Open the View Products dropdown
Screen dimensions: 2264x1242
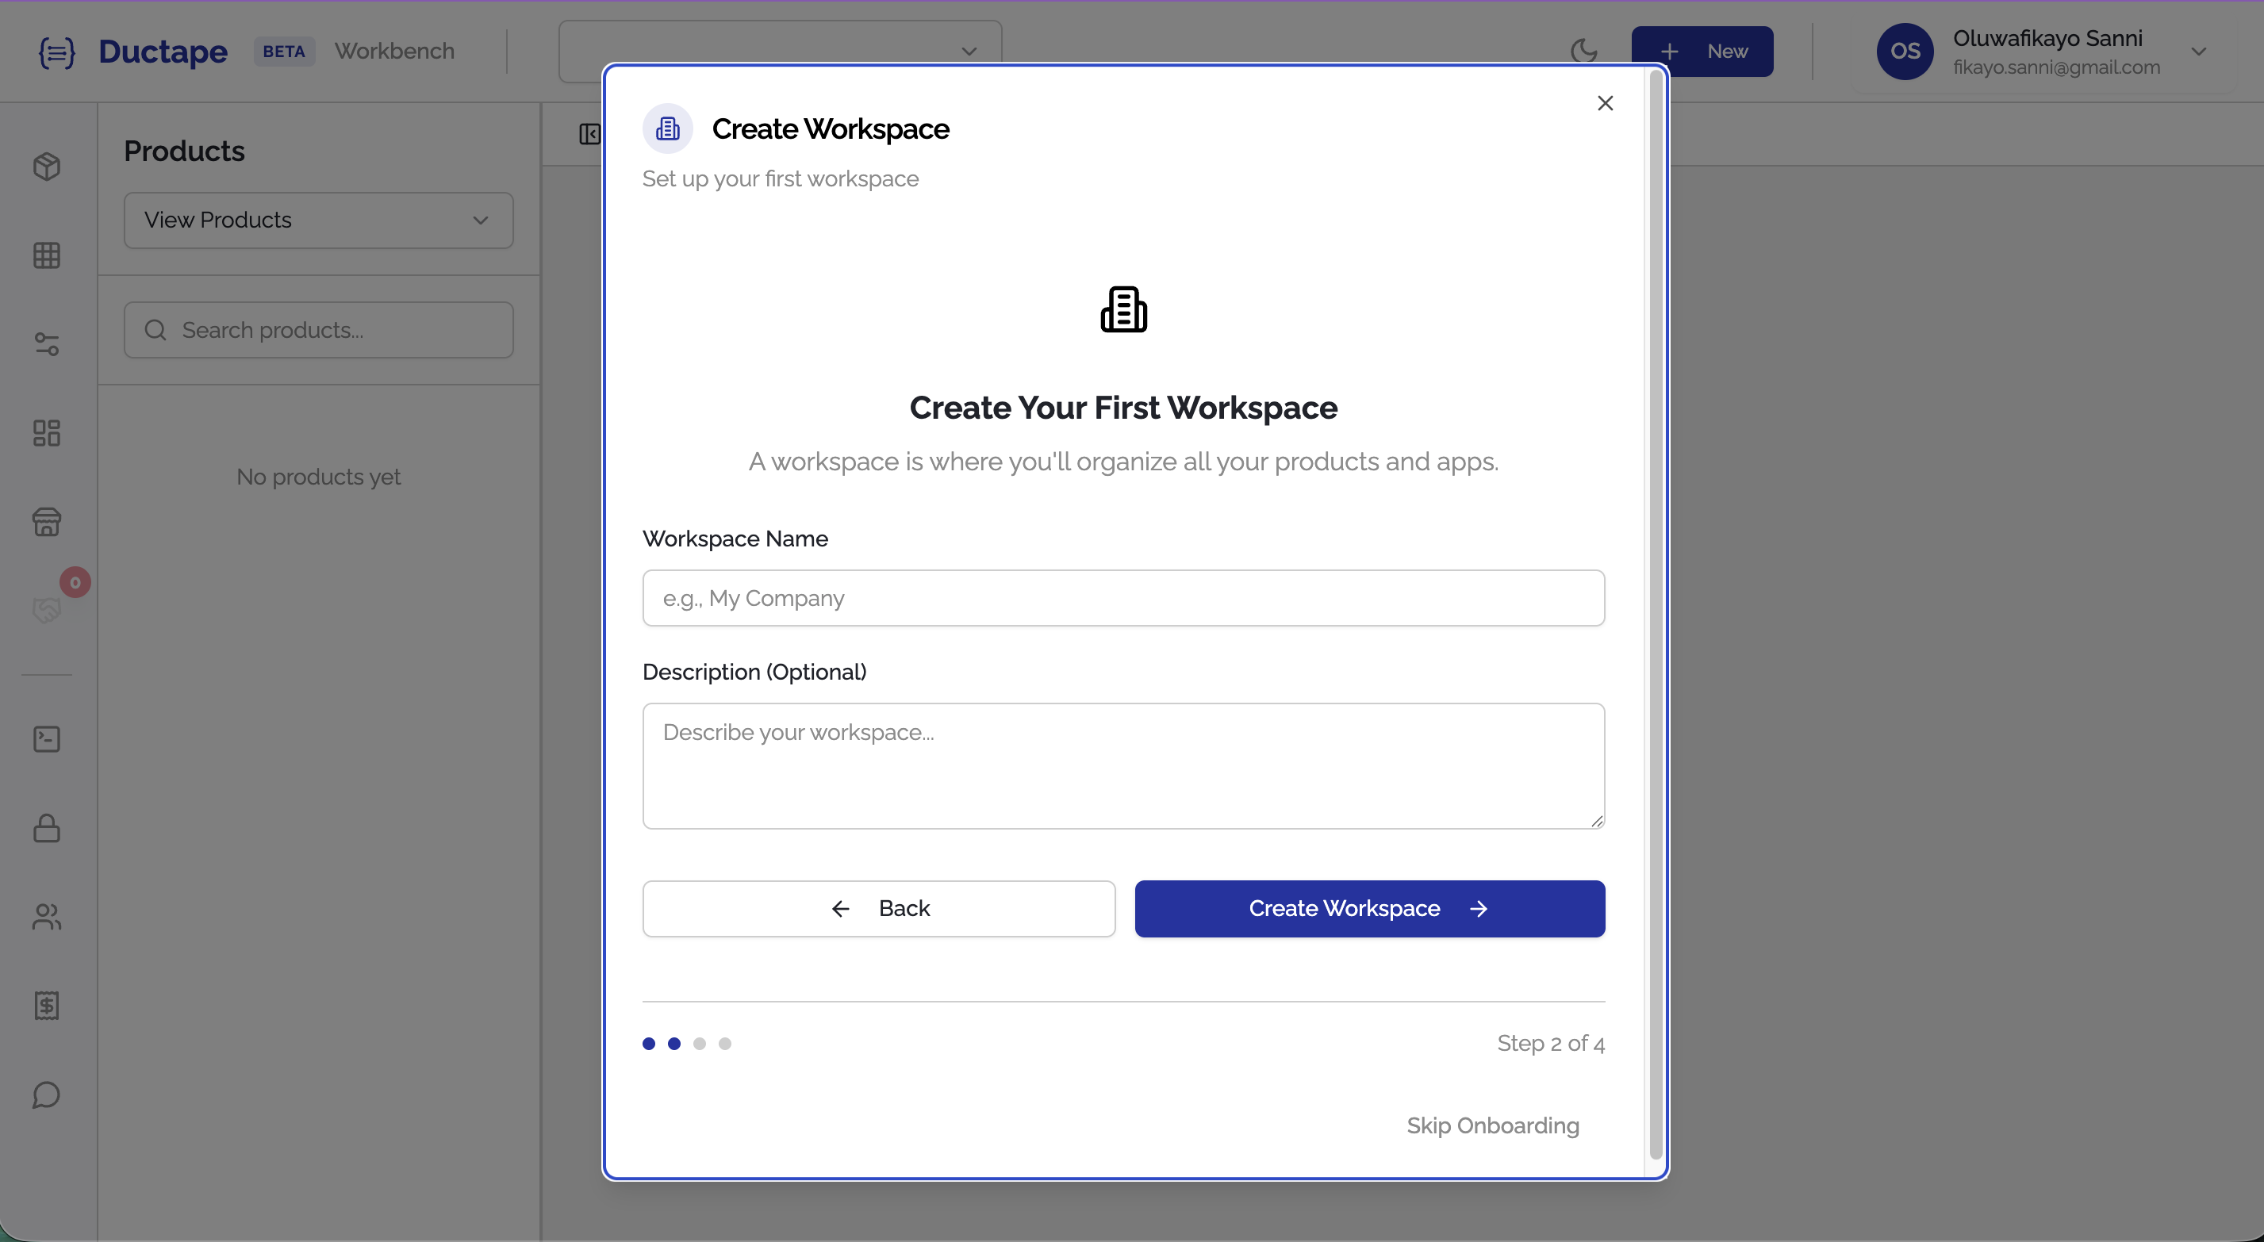click(x=318, y=220)
